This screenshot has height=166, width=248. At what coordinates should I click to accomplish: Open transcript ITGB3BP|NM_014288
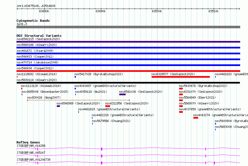point(31,146)
